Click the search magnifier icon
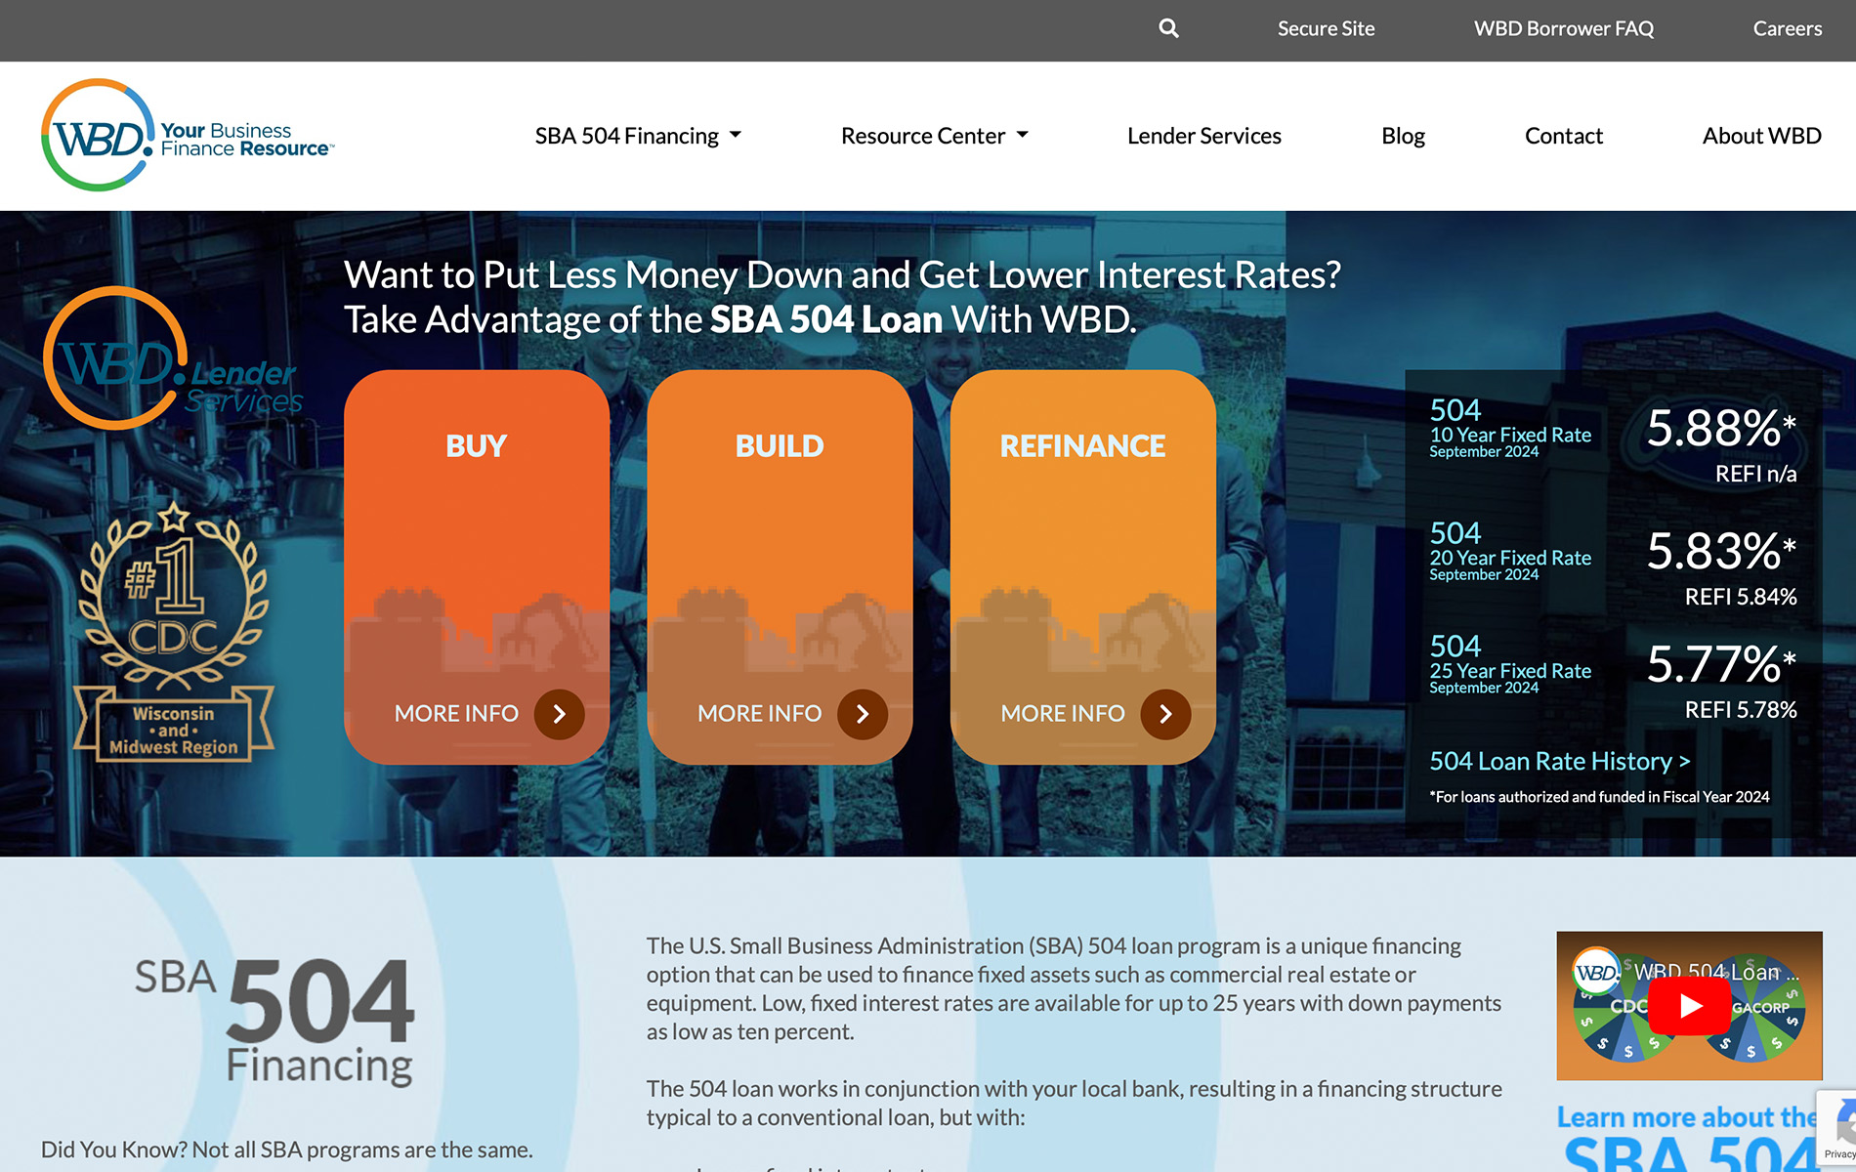1856x1172 pixels. coord(1168,29)
